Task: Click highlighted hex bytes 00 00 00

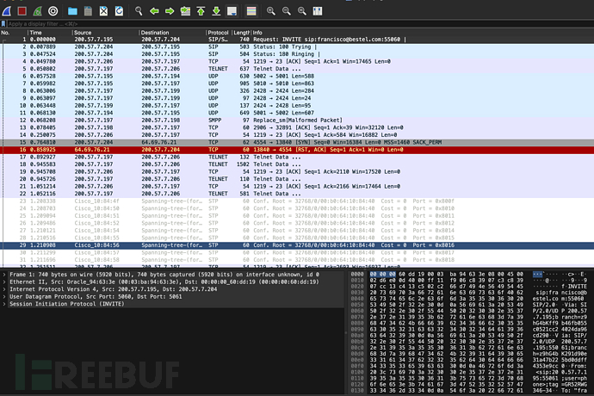Action: [x=382, y=274]
